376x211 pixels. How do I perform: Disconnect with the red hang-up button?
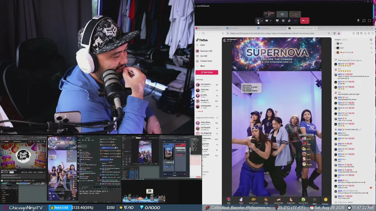pyautogui.click(x=303, y=21)
